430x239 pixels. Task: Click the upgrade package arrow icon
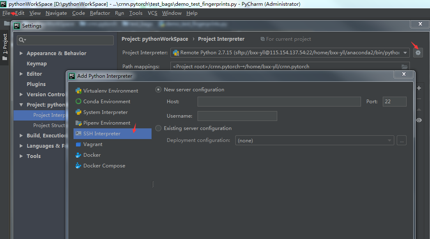point(419,109)
